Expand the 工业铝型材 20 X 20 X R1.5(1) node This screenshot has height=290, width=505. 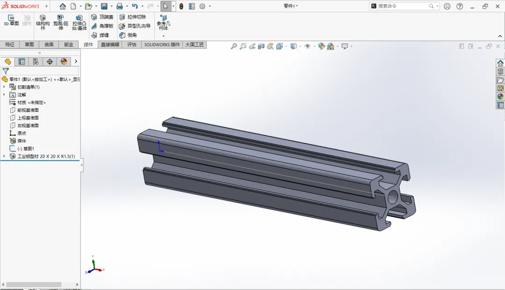point(4,156)
